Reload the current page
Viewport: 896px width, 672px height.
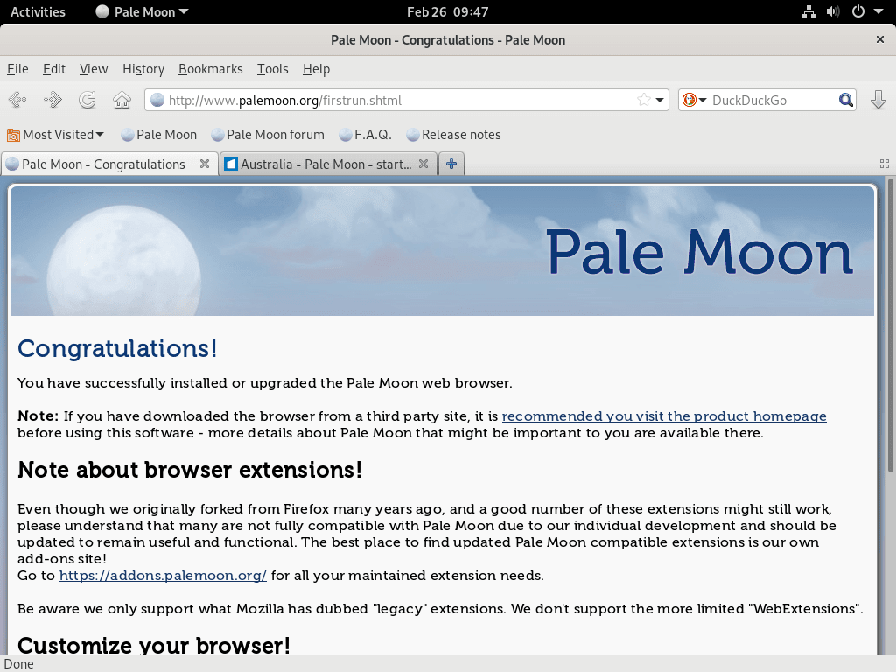87,100
